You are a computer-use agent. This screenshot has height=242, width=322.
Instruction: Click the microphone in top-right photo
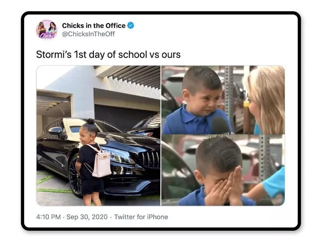(220, 126)
